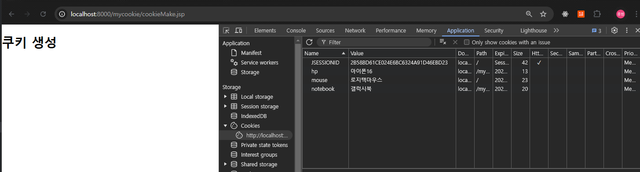Switch to the Console tab
The height and width of the screenshot is (172, 640).
(296, 30)
